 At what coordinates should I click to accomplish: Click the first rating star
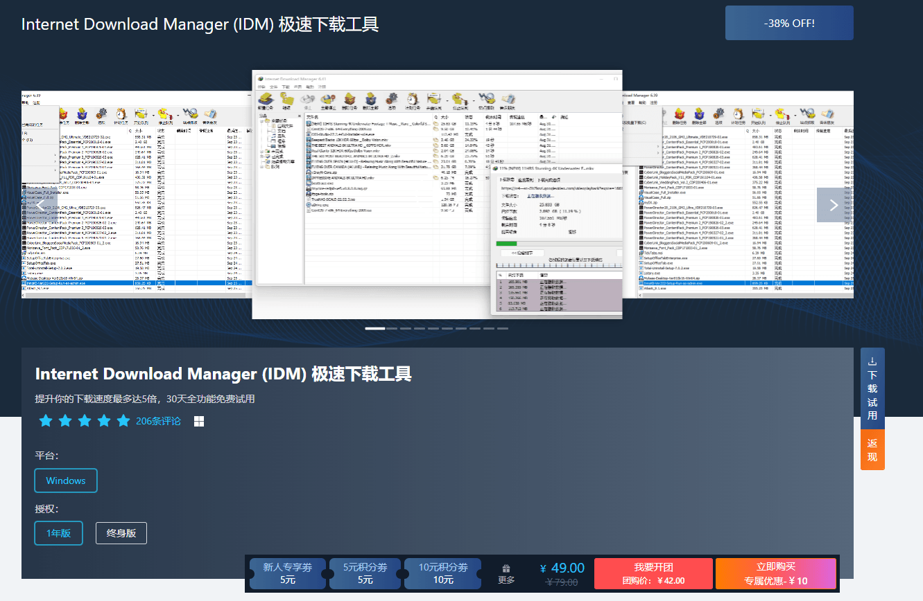click(46, 421)
